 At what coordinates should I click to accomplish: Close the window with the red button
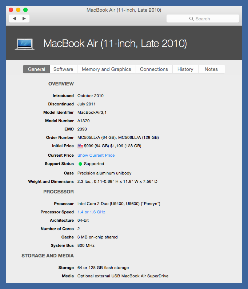coord(11,10)
